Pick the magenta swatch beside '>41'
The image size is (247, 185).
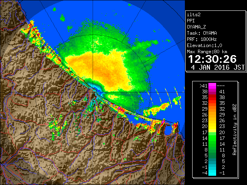(x=212, y=86)
